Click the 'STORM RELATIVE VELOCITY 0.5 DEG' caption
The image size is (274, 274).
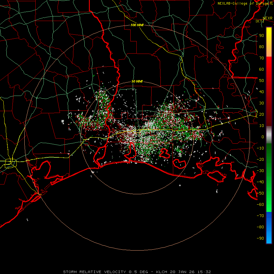pos(105,272)
